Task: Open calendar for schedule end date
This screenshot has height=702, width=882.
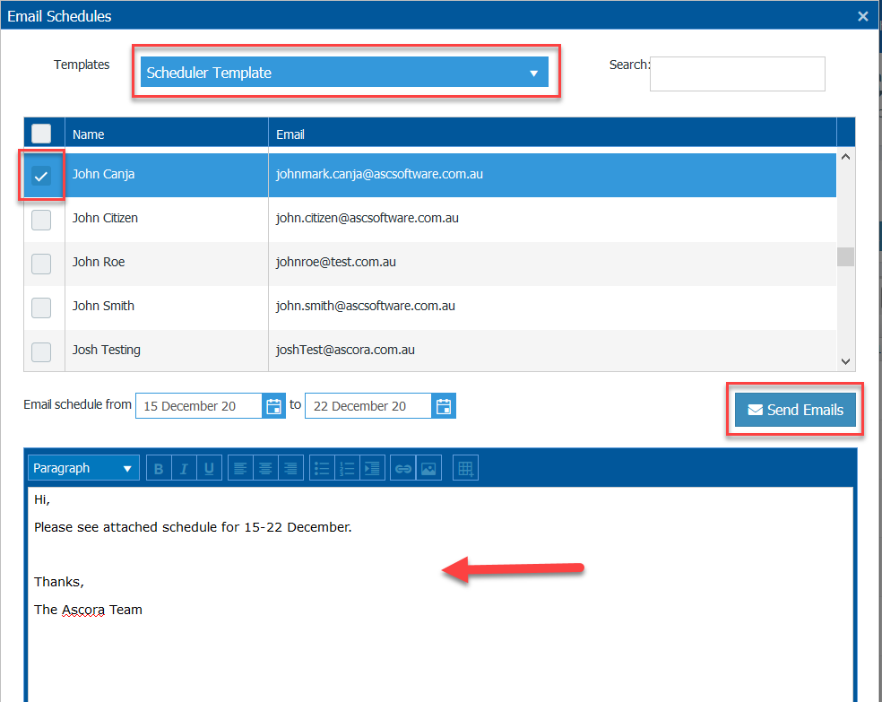Action: pyautogui.click(x=444, y=406)
